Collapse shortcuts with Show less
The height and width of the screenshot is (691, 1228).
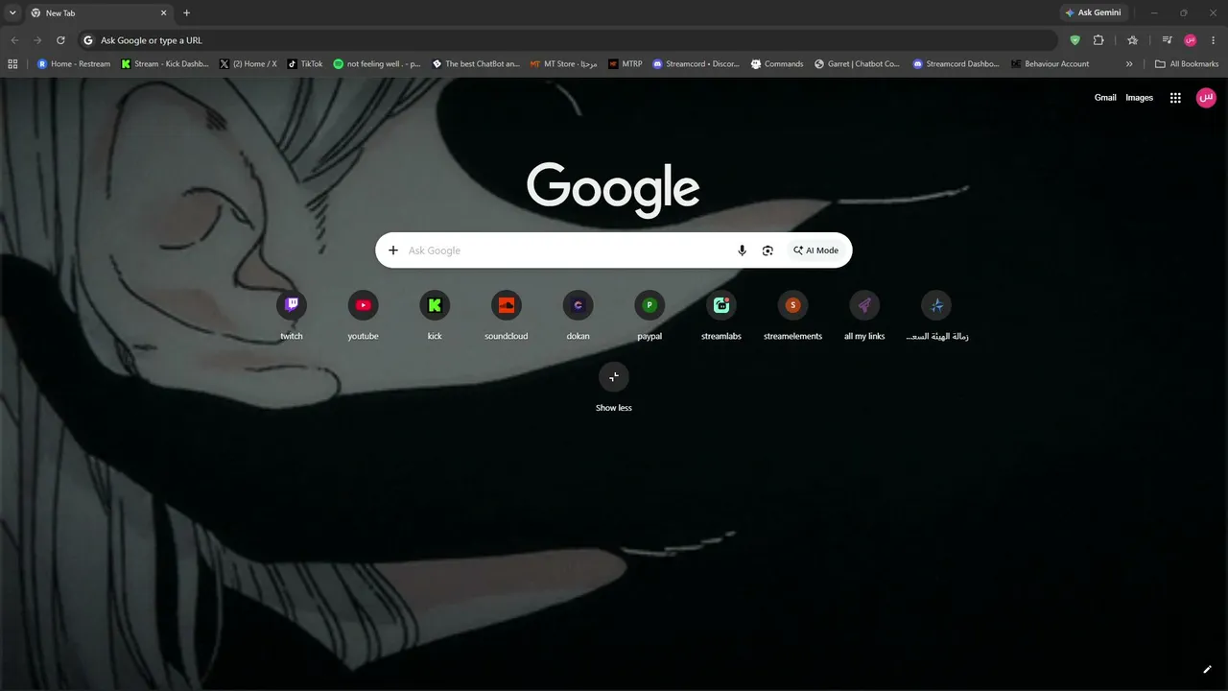click(614, 388)
